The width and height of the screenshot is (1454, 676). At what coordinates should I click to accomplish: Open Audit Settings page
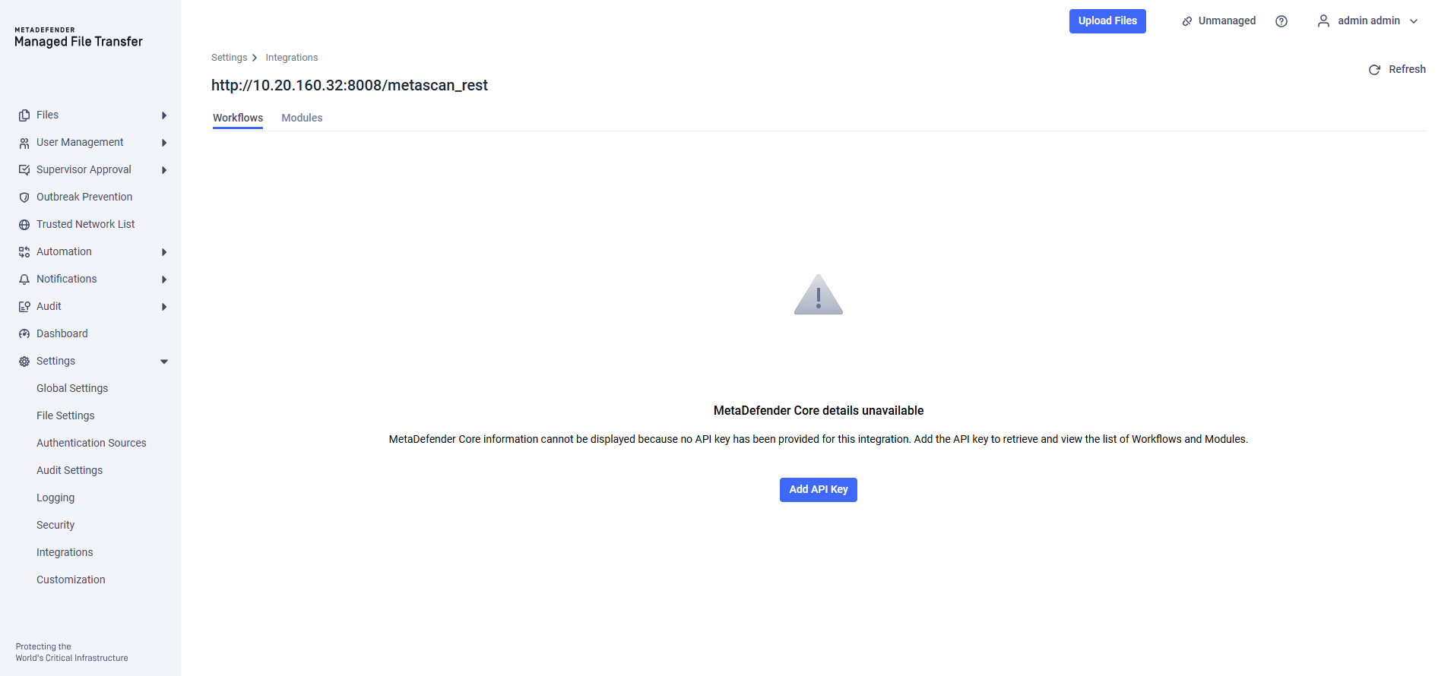[69, 470]
